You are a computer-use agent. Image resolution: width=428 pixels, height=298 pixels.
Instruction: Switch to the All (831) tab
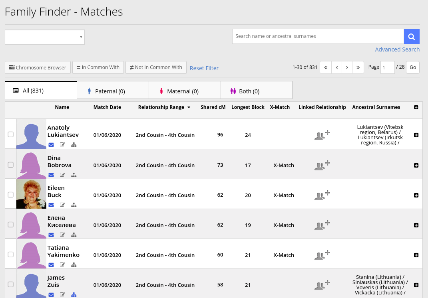[x=41, y=91]
